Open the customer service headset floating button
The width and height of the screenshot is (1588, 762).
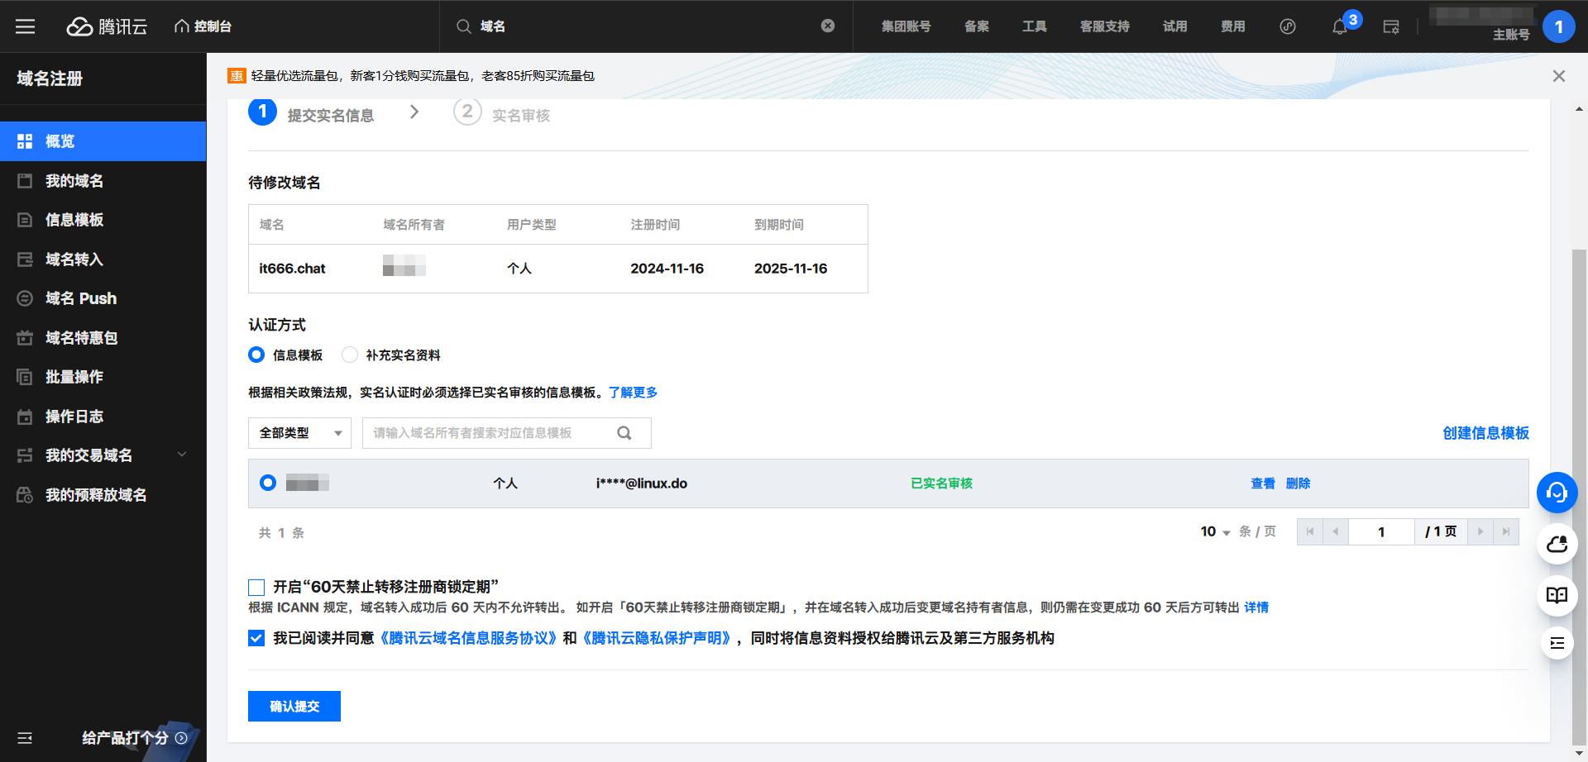[x=1557, y=493]
